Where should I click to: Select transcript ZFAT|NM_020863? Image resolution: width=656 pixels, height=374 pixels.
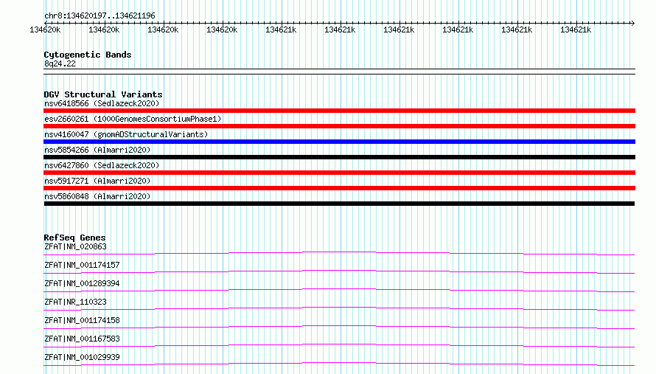[x=75, y=246]
